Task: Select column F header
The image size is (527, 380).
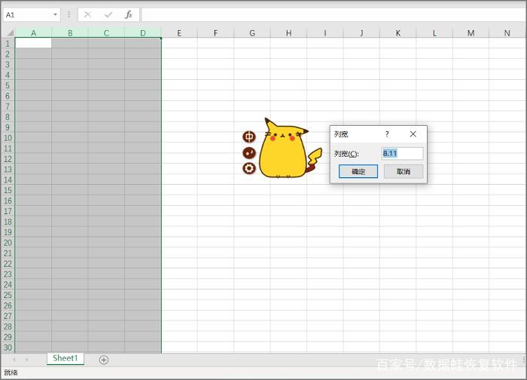Action: (216, 32)
